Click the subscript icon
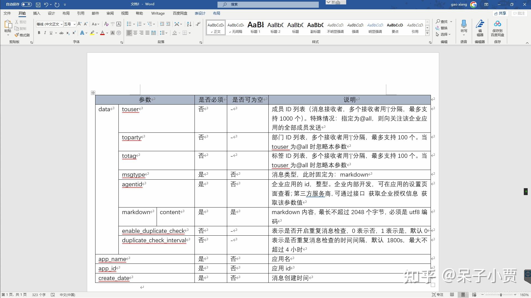The height and width of the screenshot is (298, 531). point(67,33)
